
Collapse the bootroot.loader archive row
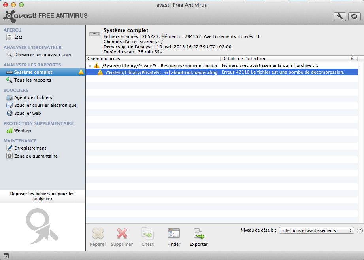[90, 66]
